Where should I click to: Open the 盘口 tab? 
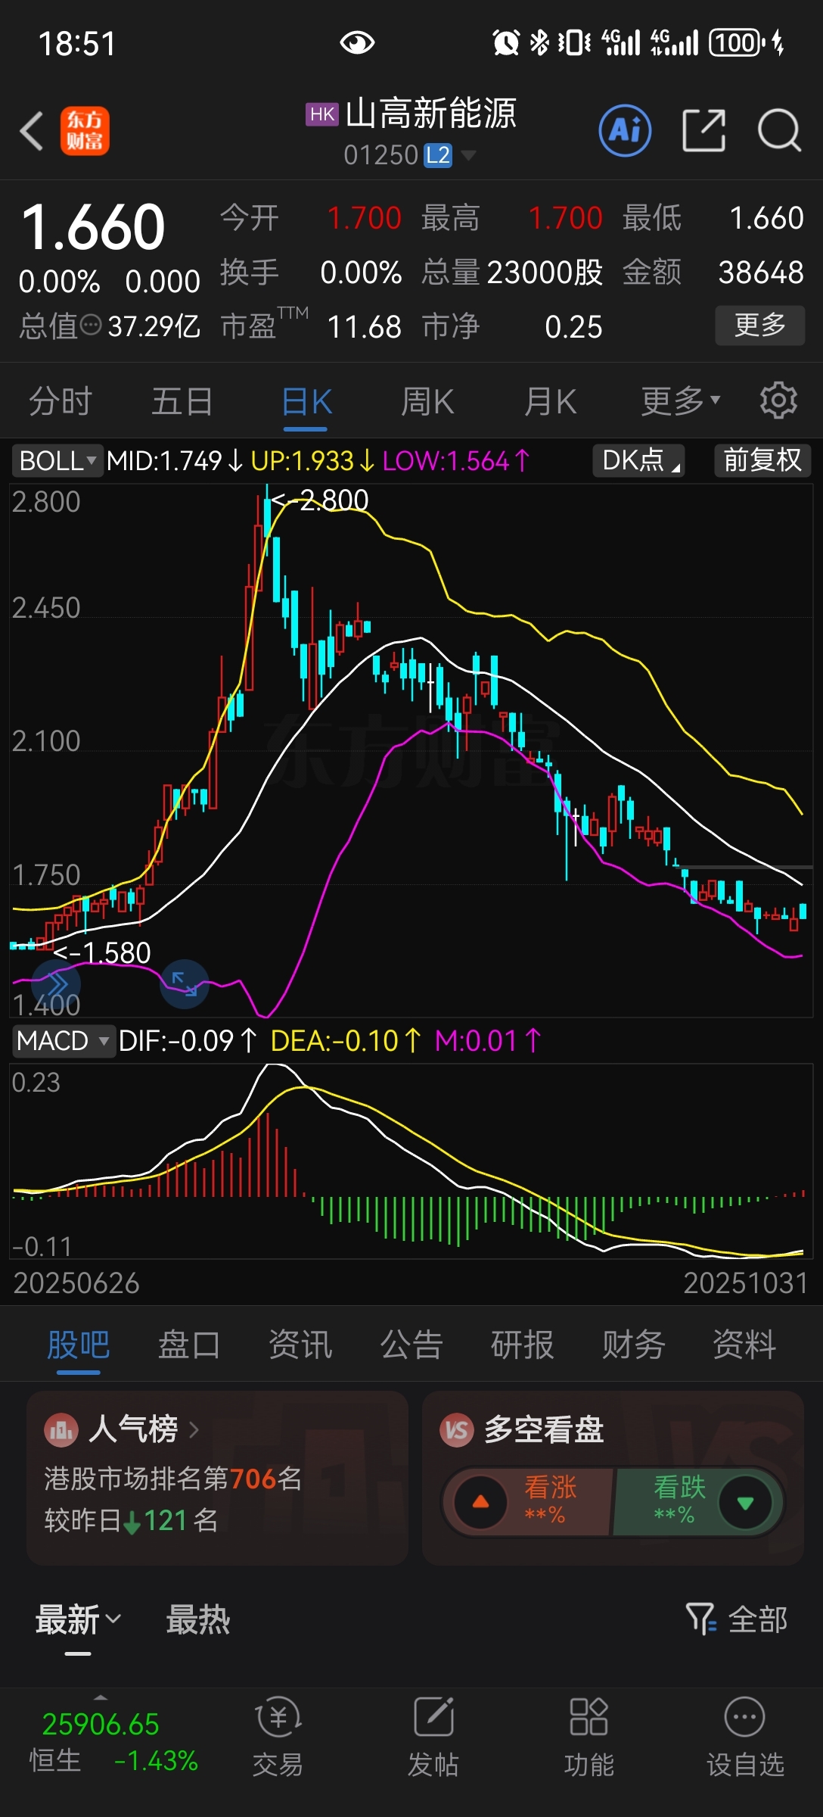pos(189,1345)
